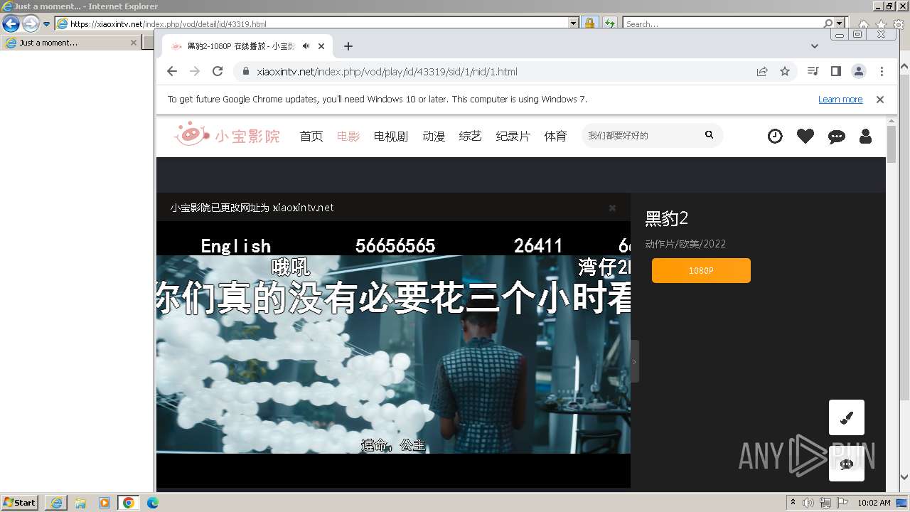
Task: Go back in Internet Explorer
Action: click(x=11, y=23)
